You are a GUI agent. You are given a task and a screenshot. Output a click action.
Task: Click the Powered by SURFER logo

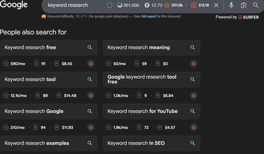click(x=237, y=17)
